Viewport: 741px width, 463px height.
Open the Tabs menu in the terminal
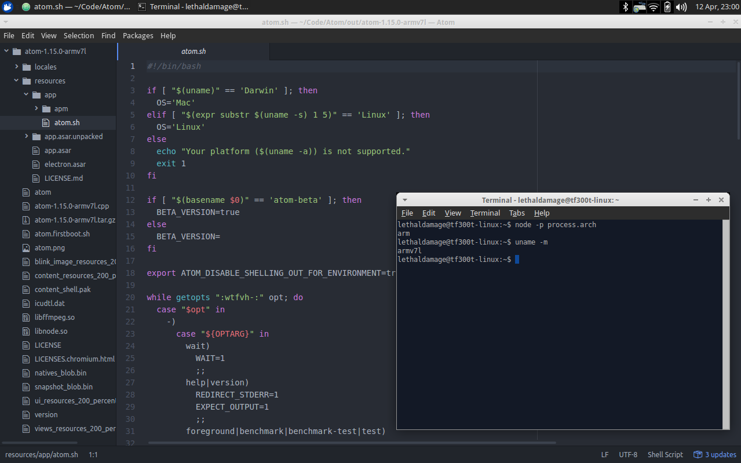pyautogui.click(x=516, y=213)
